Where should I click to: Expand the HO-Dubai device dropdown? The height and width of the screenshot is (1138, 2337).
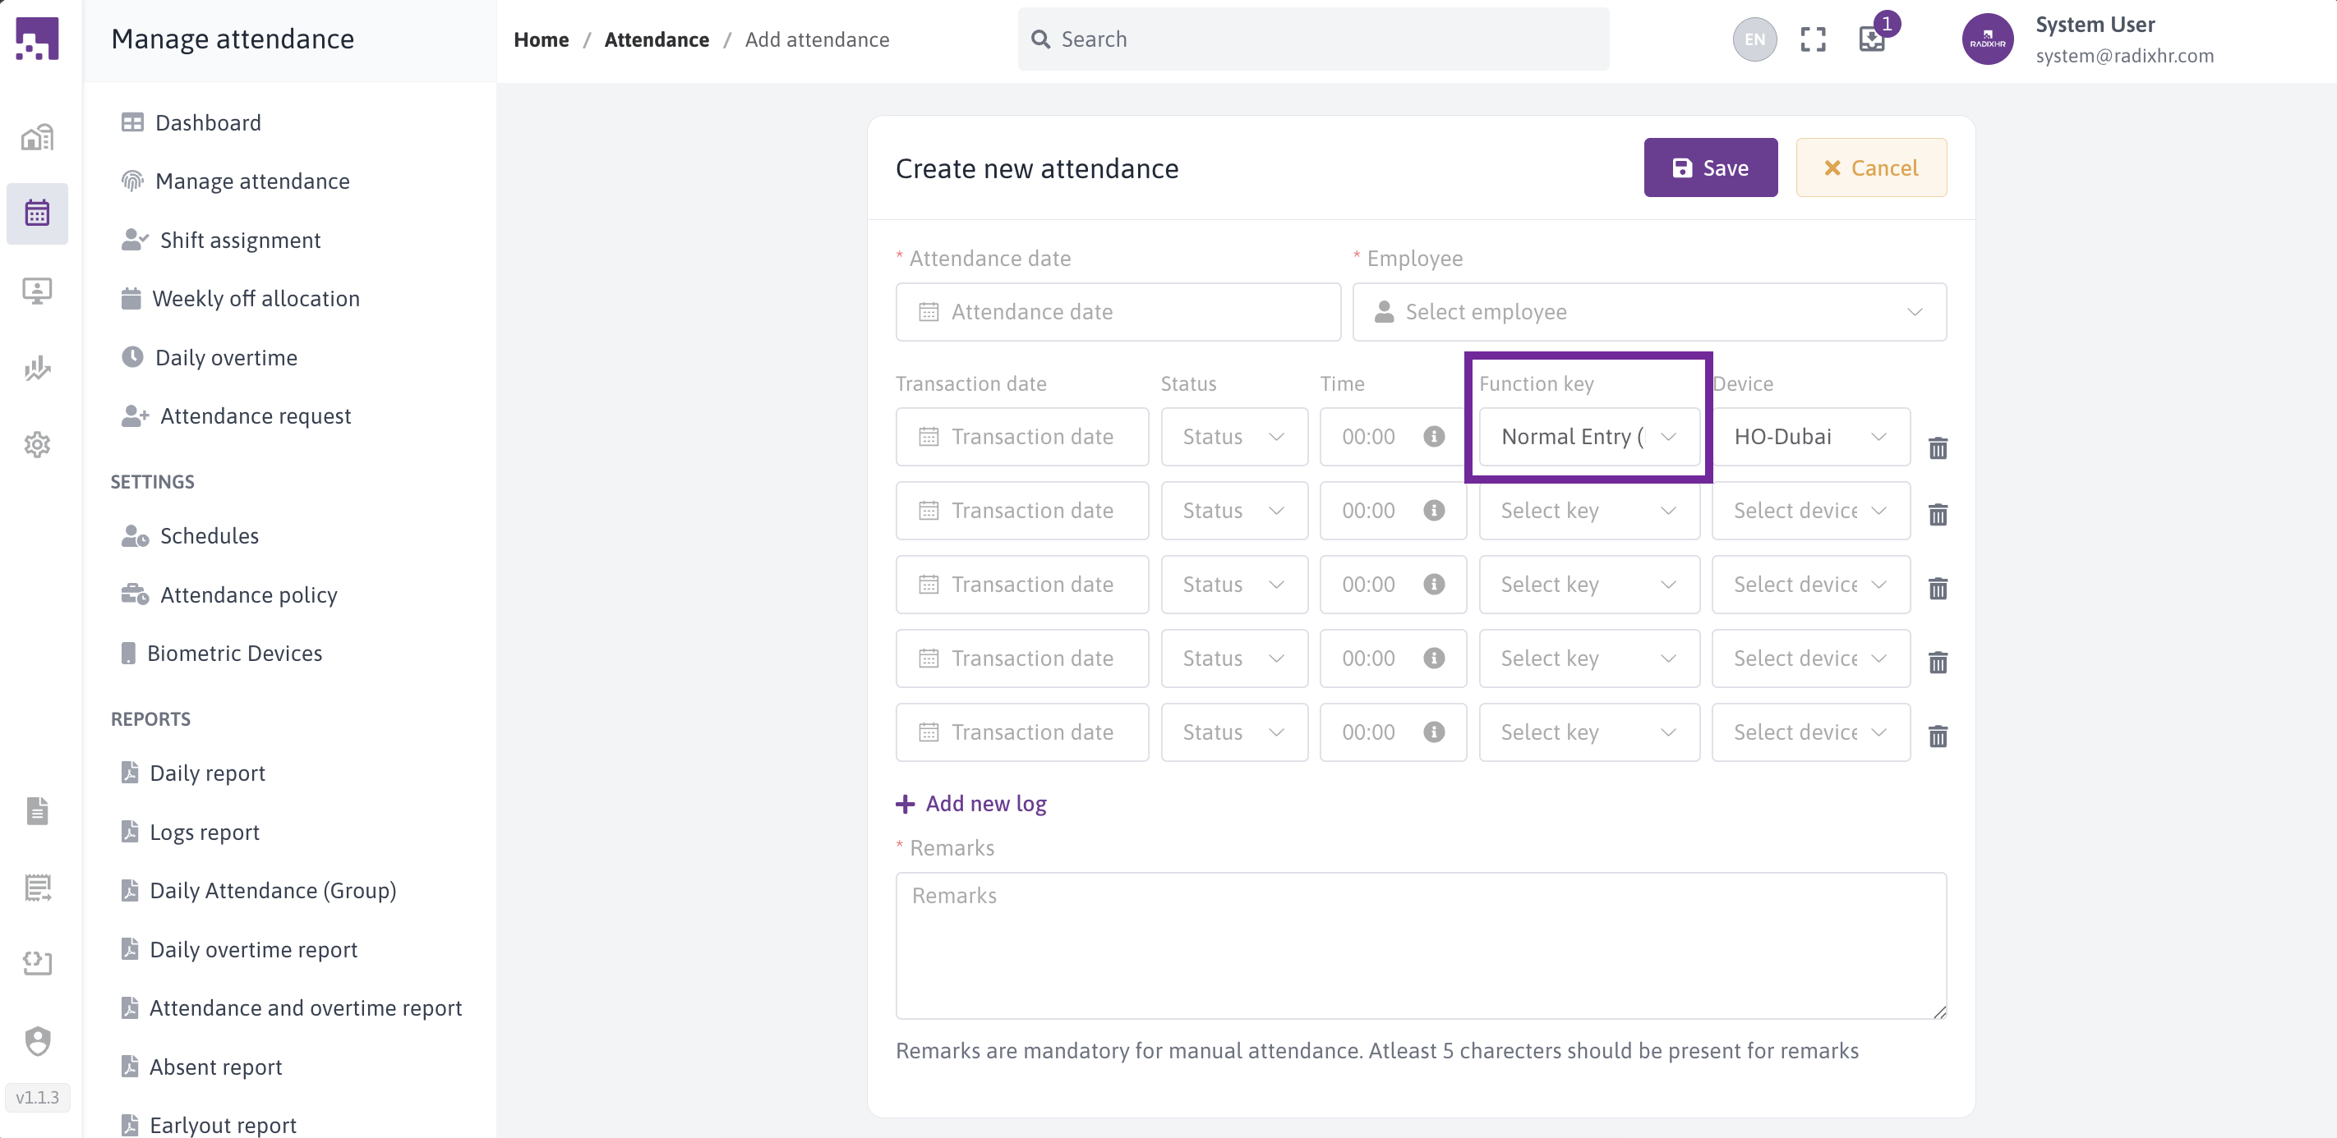(x=1810, y=436)
